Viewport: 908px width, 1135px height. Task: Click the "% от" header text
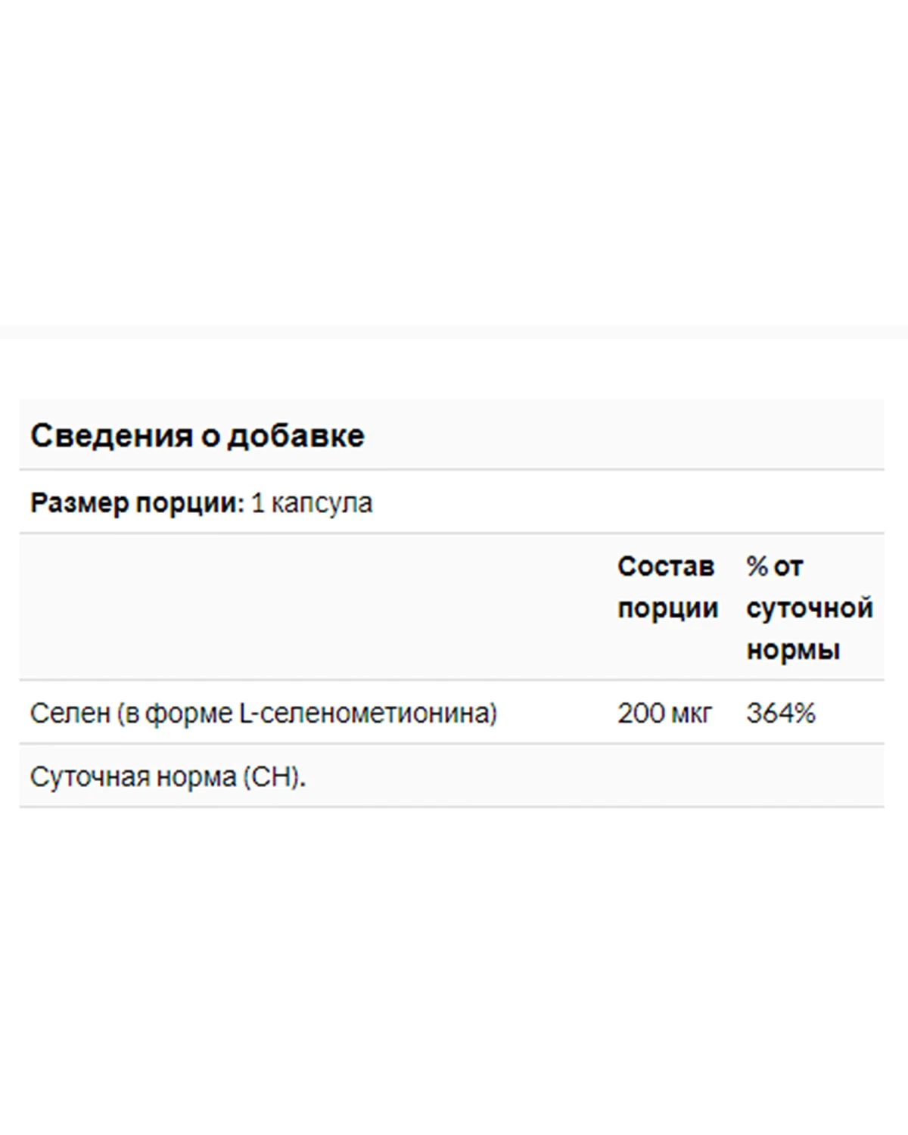774,566
